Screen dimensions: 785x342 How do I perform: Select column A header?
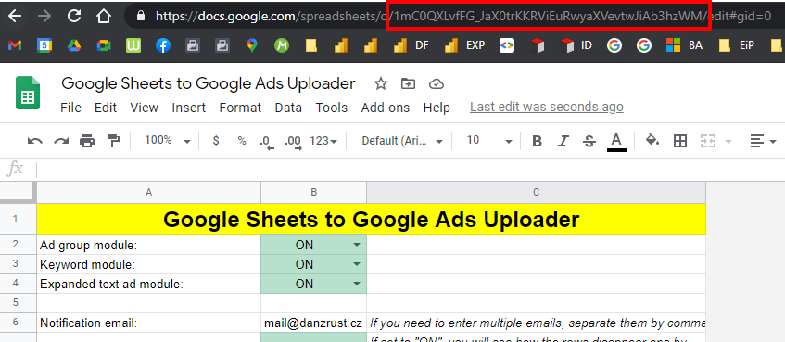148,192
